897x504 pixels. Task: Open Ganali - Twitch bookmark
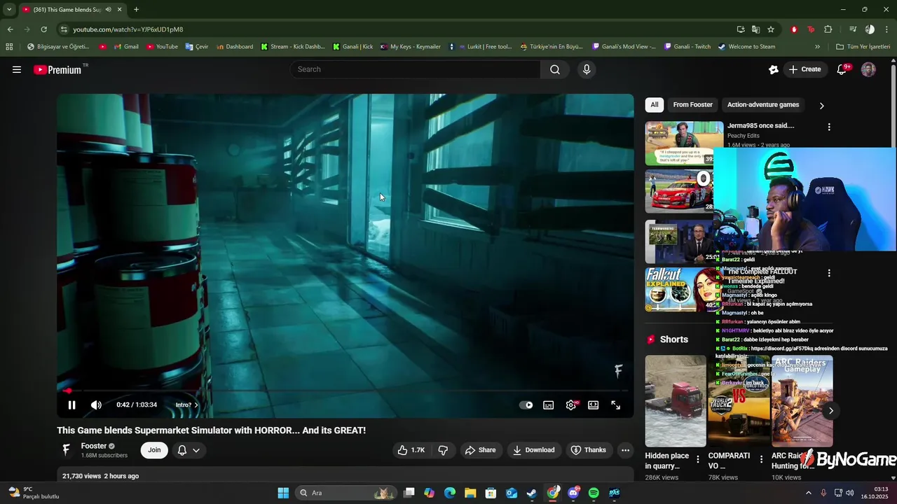click(x=687, y=47)
